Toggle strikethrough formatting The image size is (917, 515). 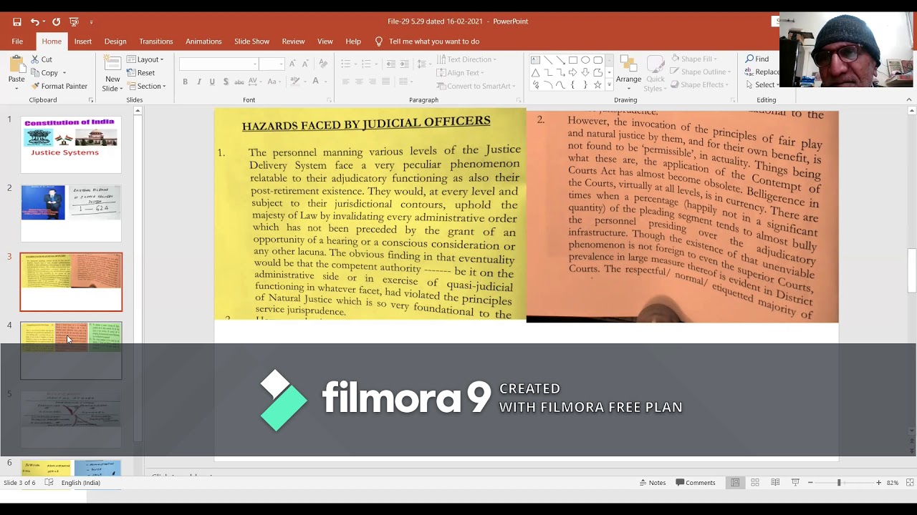(x=240, y=82)
